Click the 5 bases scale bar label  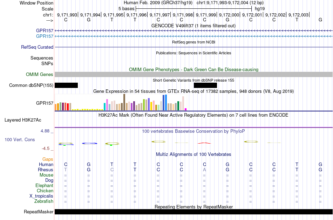point(126,9)
